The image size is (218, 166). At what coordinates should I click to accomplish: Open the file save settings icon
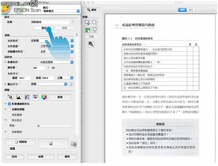coord(74,144)
